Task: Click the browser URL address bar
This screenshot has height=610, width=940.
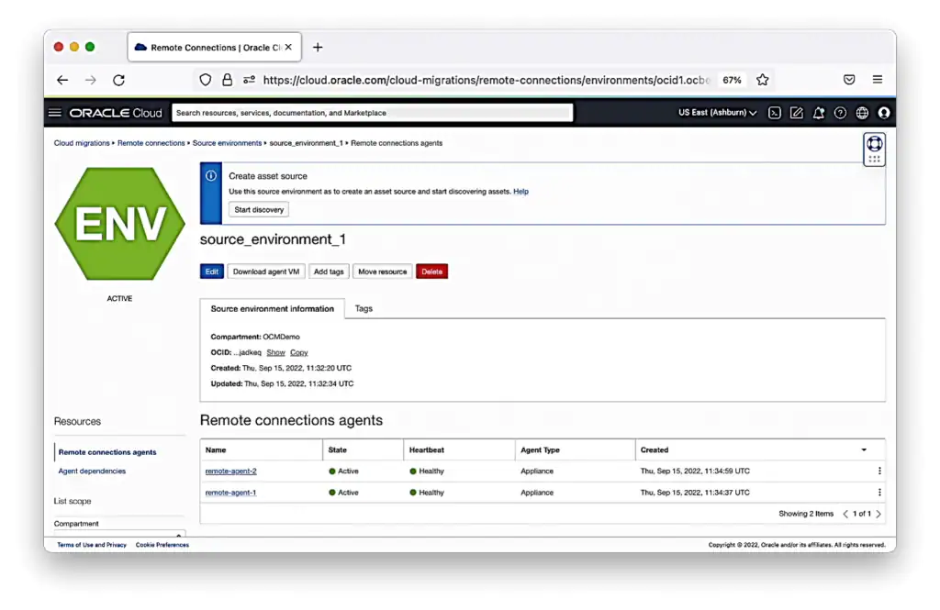Action: click(487, 80)
